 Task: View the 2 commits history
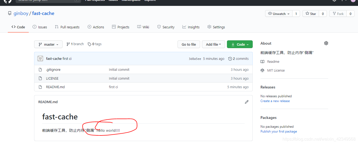point(238,59)
